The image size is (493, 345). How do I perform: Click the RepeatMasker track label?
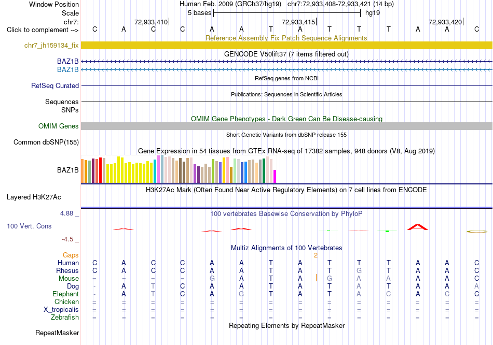click(x=57, y=333)
